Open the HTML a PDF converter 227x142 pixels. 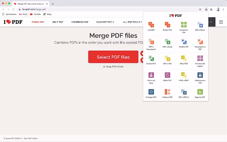184,77
